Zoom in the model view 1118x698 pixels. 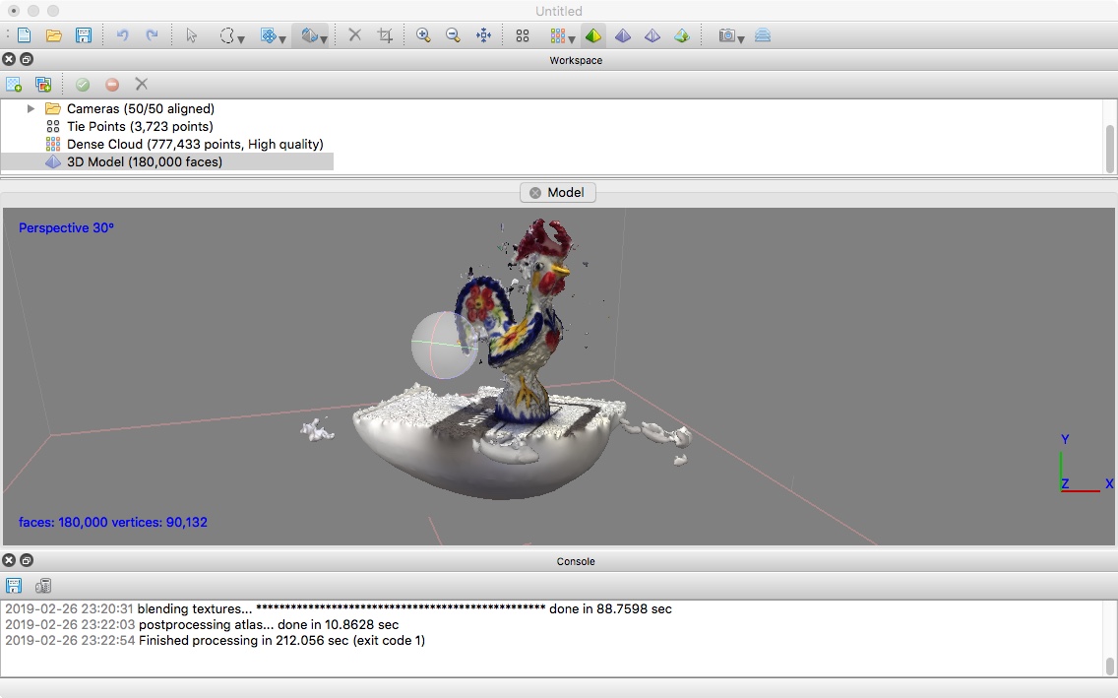[423, 35]
